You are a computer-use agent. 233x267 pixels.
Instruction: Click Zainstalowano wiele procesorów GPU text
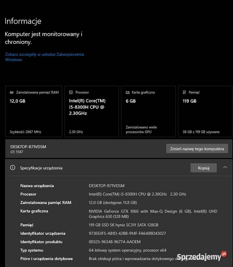click(x=141, y=129)
